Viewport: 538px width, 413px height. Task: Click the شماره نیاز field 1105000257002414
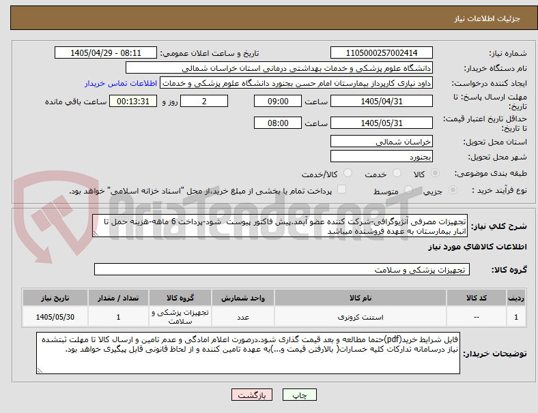381,52
